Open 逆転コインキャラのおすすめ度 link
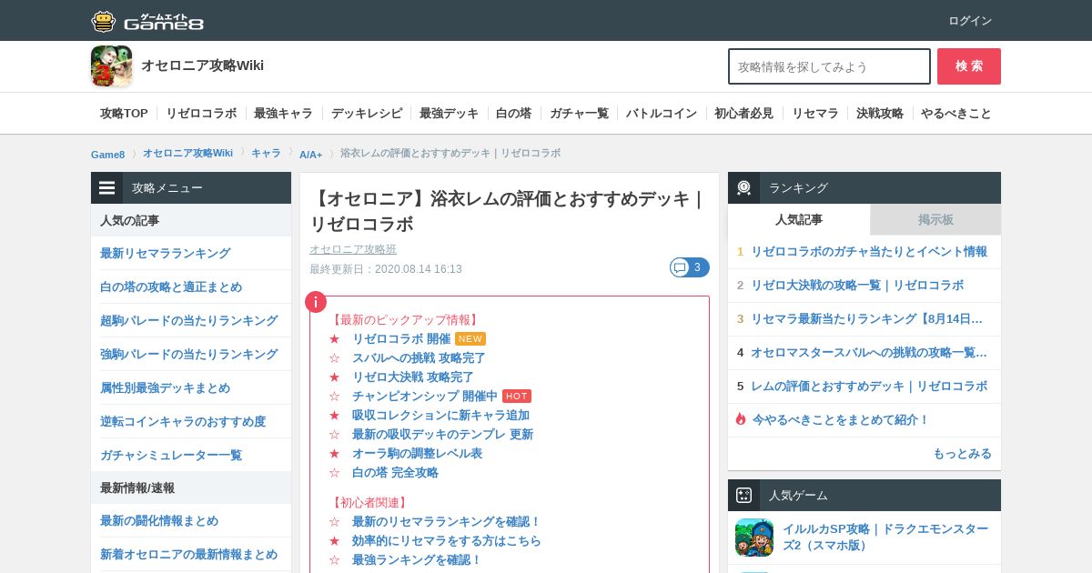Viewport: 1092px width, 573px height. click(183, 421)
